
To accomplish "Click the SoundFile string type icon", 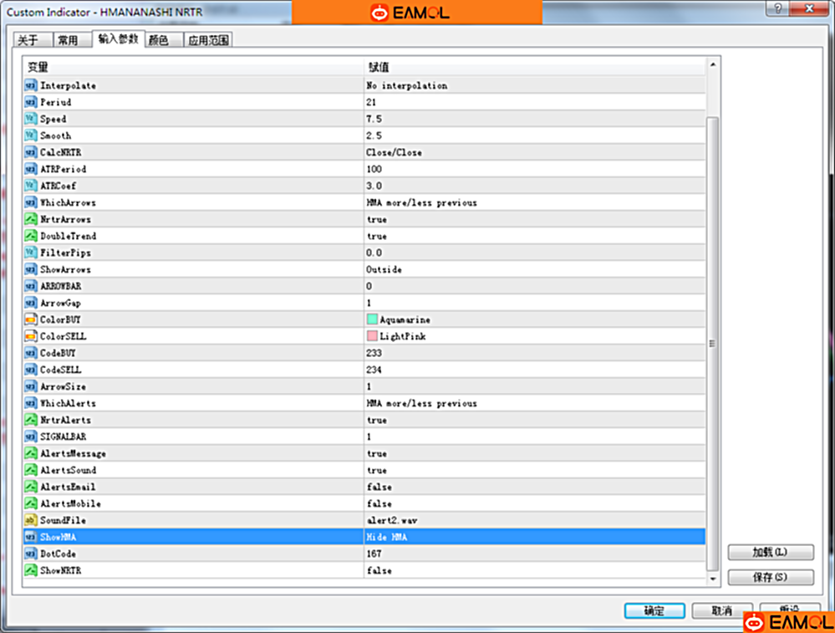I will [x=31, y=520].
